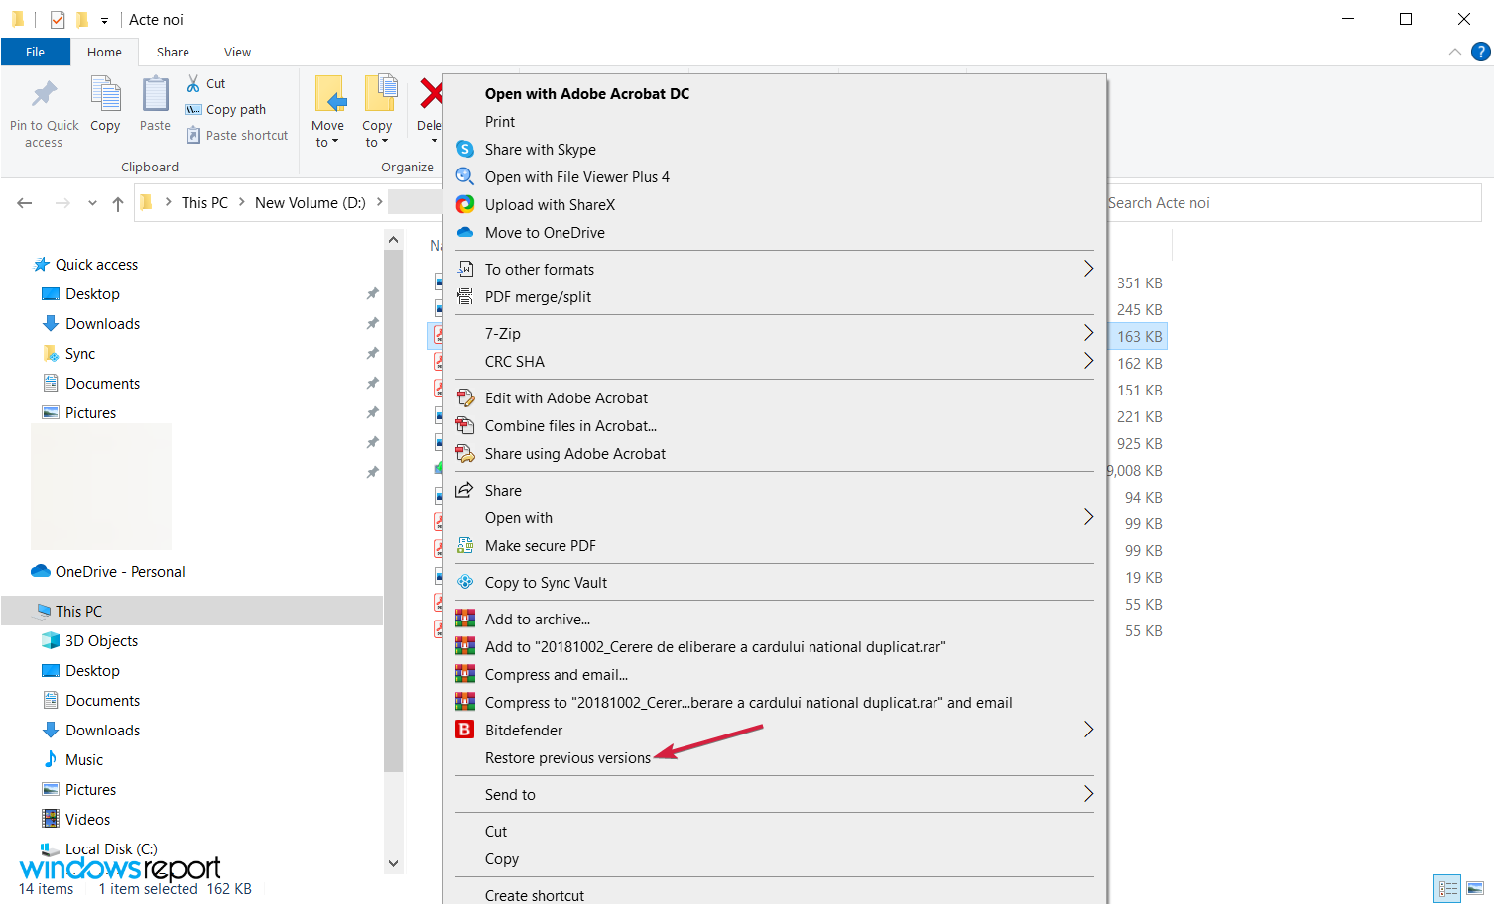Click the Edit with Adobe Acrobat icon
Screen dimensions: 1495x904
465,398
